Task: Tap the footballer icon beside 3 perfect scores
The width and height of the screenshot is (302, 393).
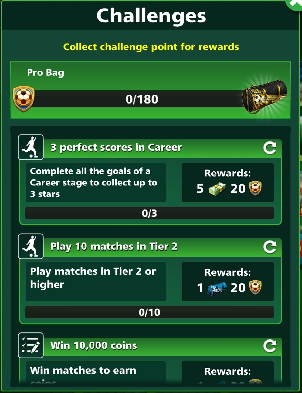Action: click(31, 147)
